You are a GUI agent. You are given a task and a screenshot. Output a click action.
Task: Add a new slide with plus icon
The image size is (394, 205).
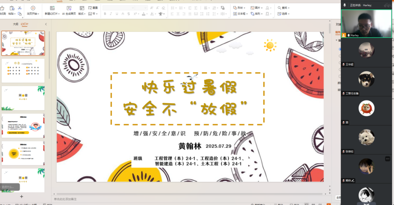click(x=22, y=197)
